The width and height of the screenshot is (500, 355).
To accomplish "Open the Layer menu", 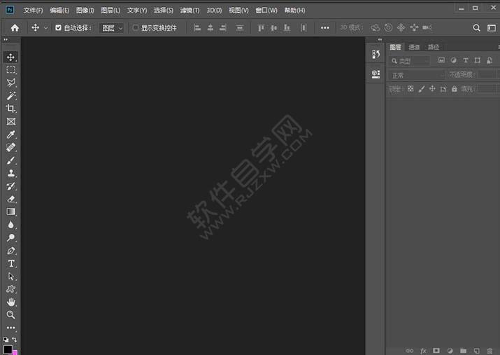I will click(110, 11).
